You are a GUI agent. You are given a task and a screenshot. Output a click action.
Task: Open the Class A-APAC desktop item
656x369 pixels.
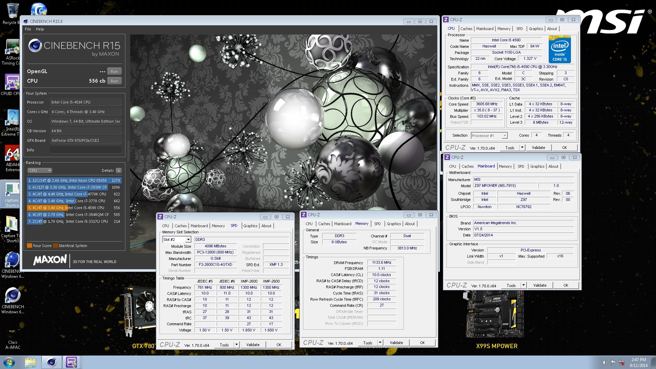point(12,338)
